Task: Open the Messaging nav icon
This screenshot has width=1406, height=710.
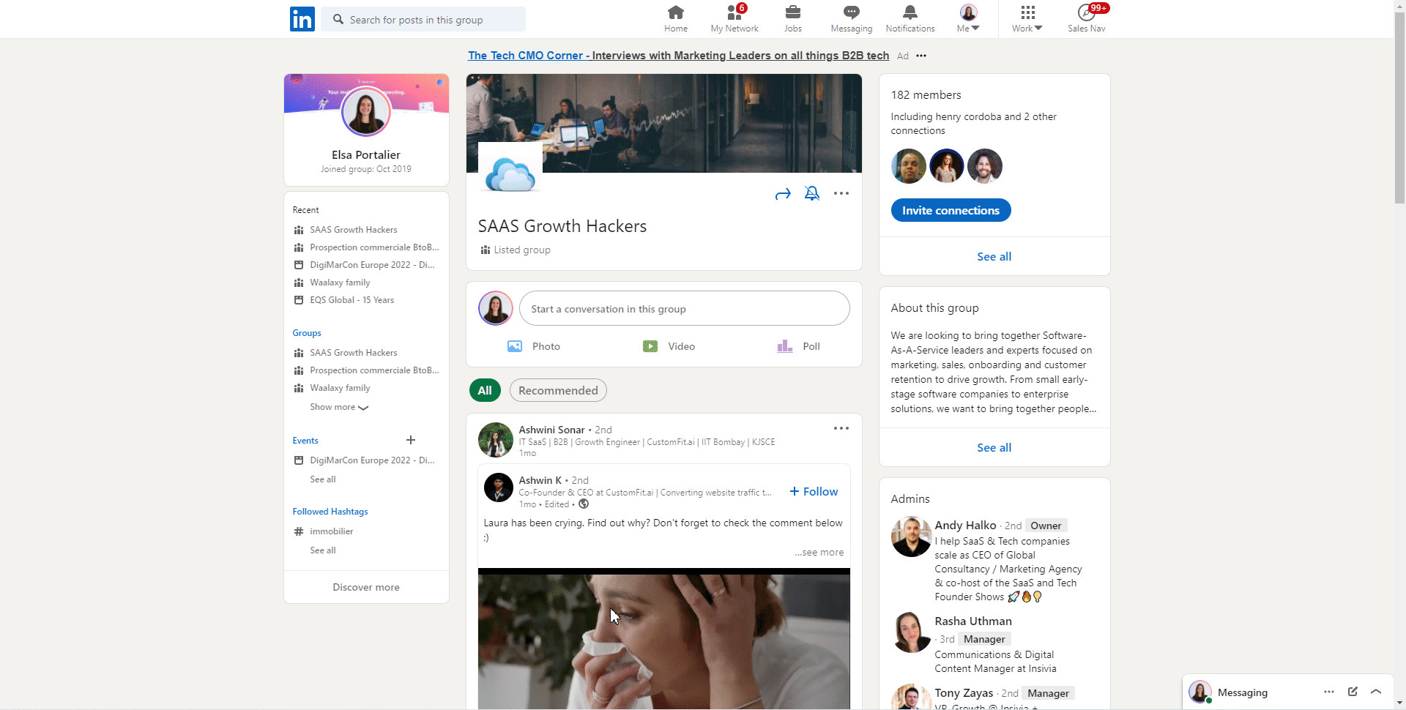Action: (x=851, y=19)
